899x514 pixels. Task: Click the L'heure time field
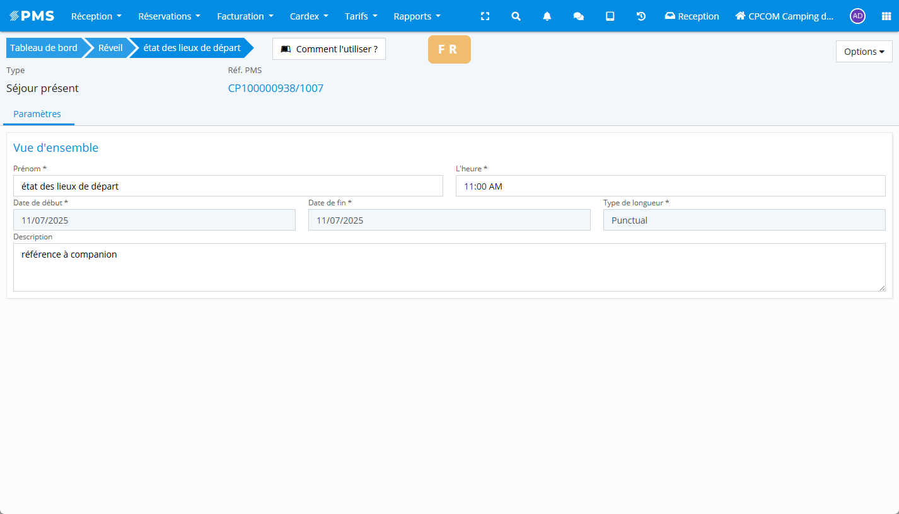pos(670,186)
